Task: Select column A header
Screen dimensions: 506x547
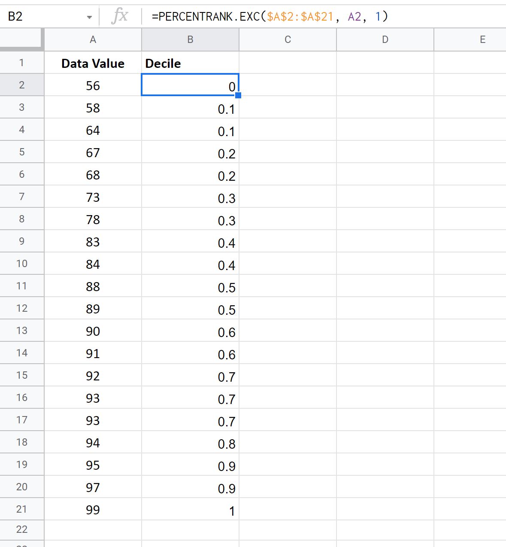Action: coord(93,39)
